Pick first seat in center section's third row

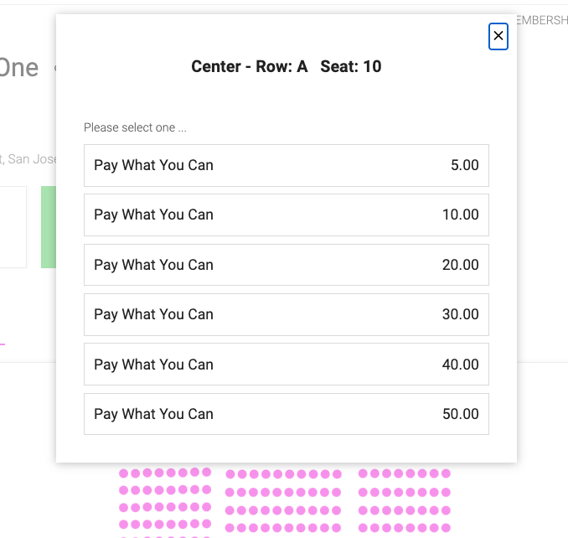click(230, 510)
